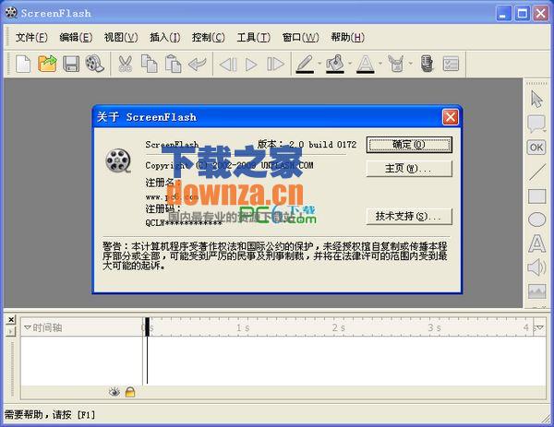Screen dimensions: 554x427
Task: Select the image insert tool in sidebar
Action: tap(537, 291)
